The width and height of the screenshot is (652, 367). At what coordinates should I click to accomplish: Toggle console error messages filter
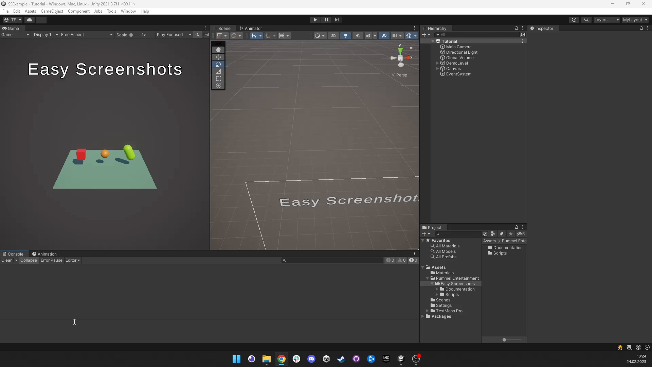click(413, 260)
